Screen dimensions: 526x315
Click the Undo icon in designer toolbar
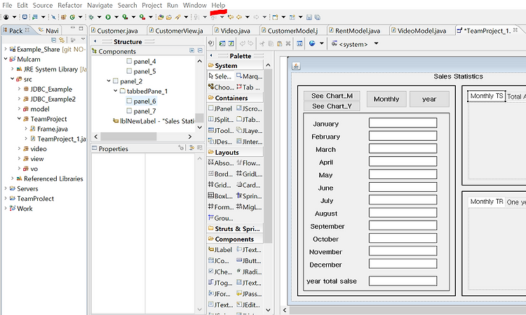coord(243,43)
